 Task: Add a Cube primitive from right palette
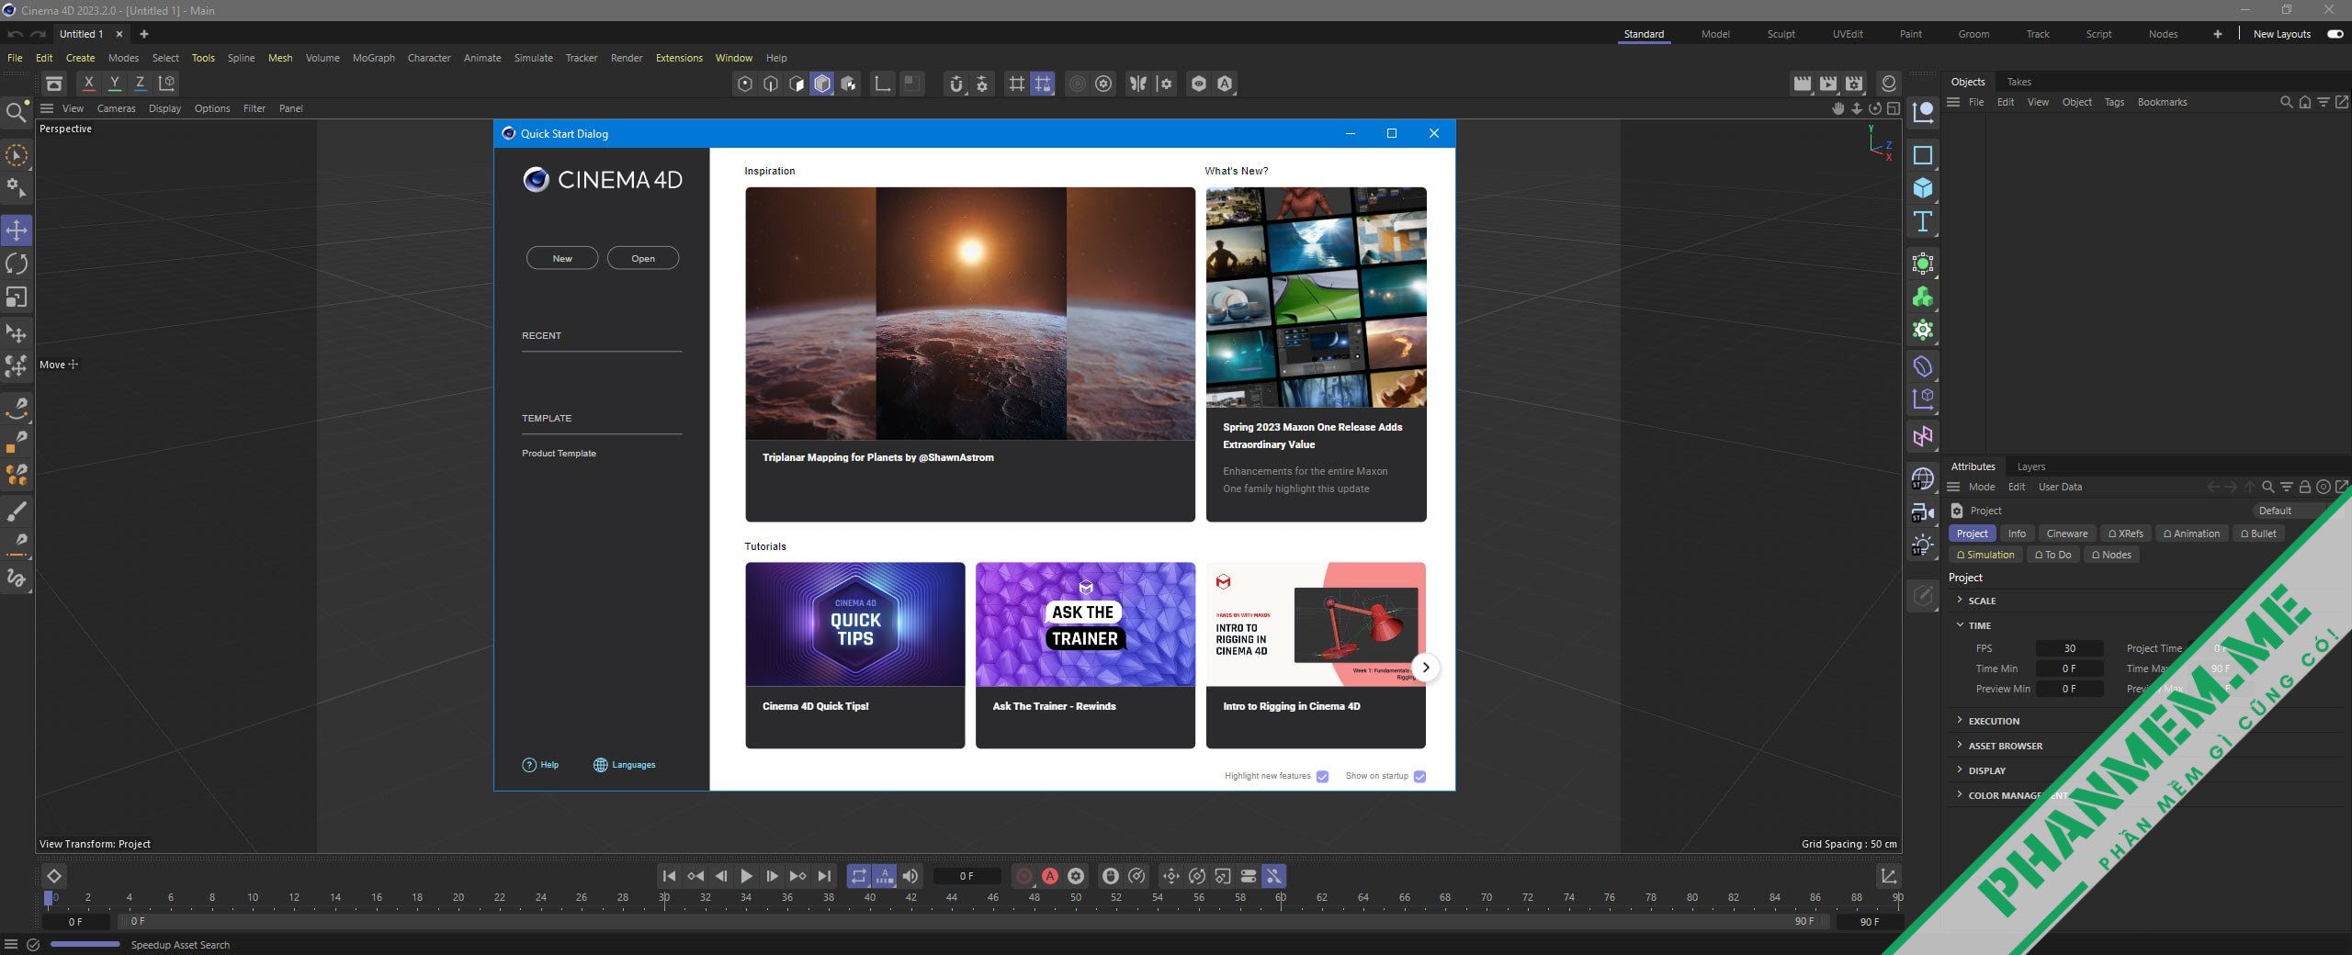click(1922, 188)
